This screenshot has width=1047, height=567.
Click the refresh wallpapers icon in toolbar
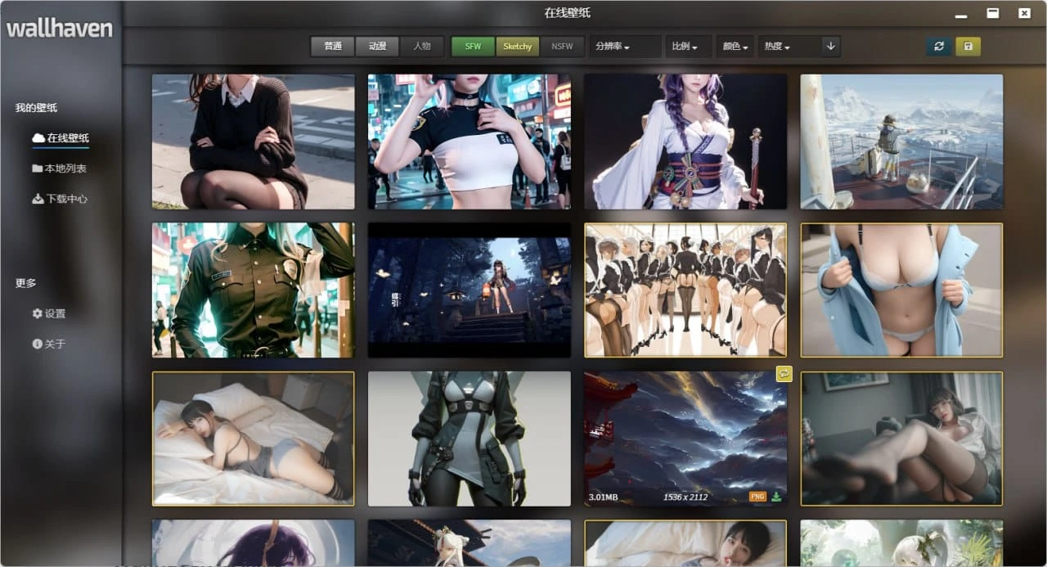pos(938,47)
